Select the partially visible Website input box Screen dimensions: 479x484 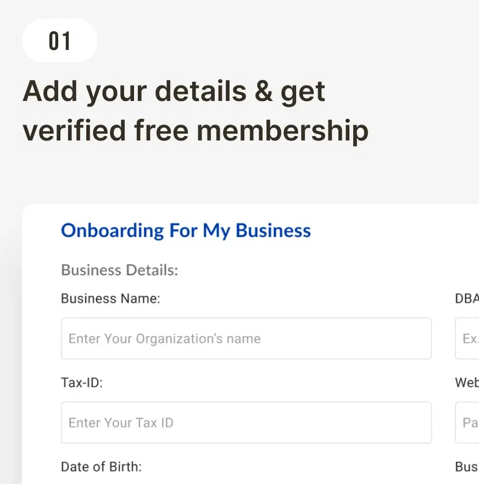(x=467, y=423)
